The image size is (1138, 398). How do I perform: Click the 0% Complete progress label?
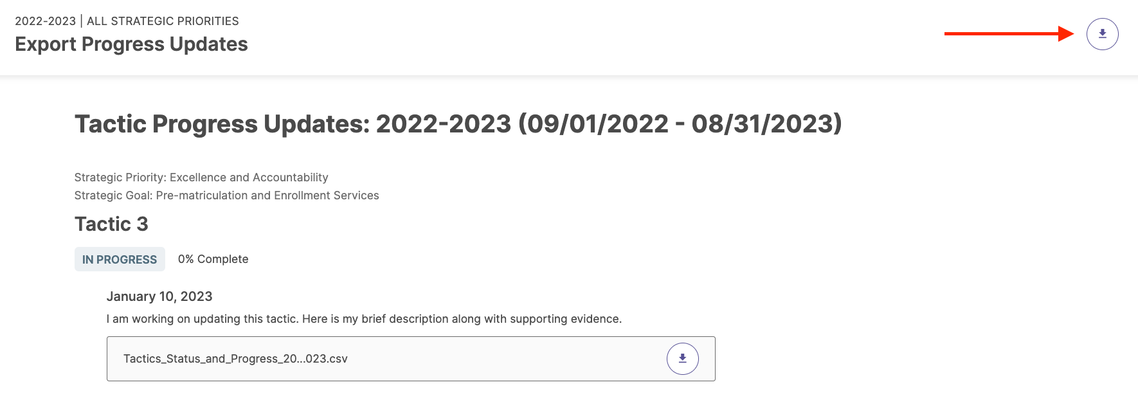click(213, 259)
